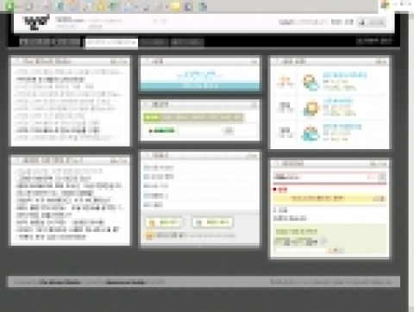Click the first avatar icon in top-right widget

310,83
